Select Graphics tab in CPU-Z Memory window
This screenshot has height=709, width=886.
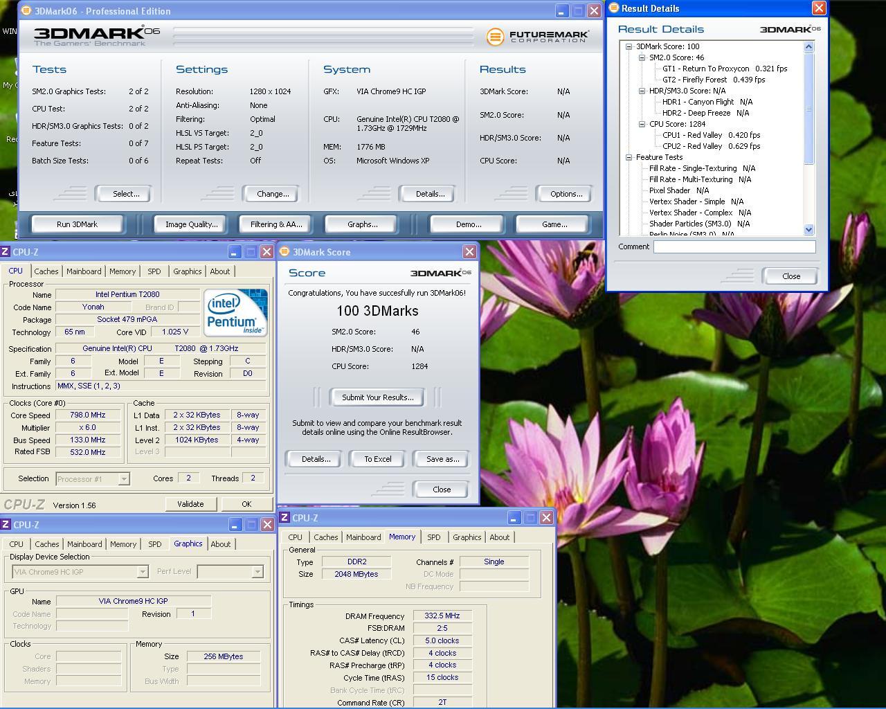point(467,537)
